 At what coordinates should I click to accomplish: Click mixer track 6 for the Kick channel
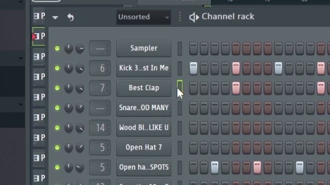[100, 68]
